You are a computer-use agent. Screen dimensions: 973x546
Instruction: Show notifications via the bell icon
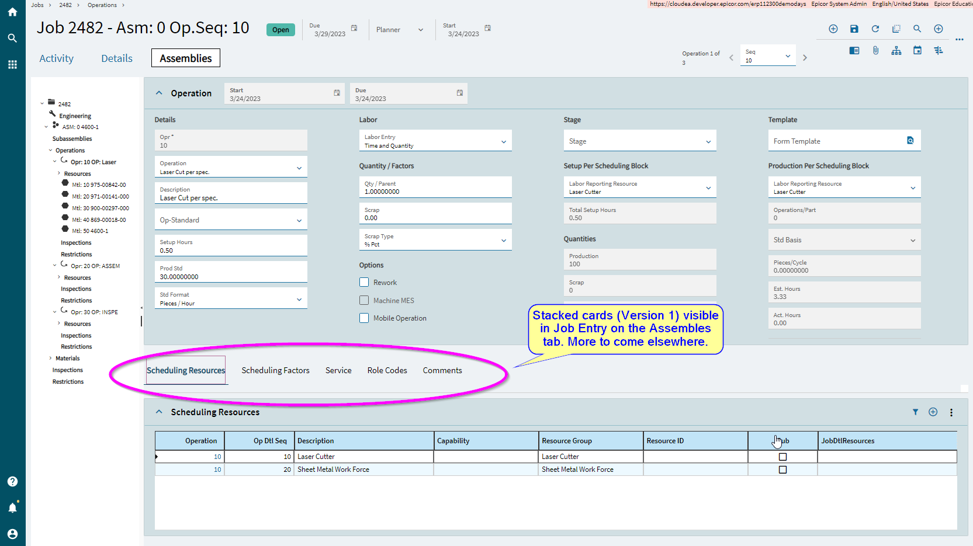point(12,507)
